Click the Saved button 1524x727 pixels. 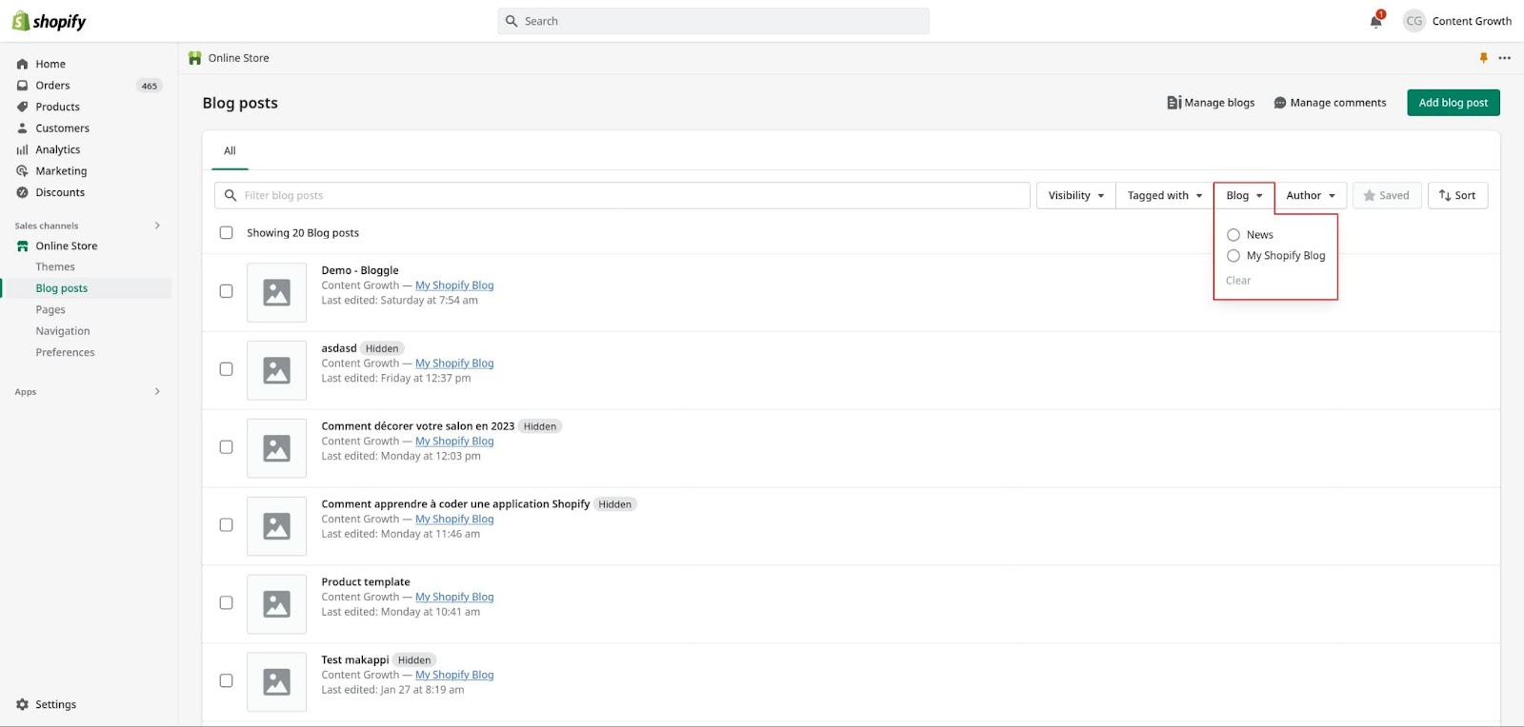click(x=1387, y=195)
